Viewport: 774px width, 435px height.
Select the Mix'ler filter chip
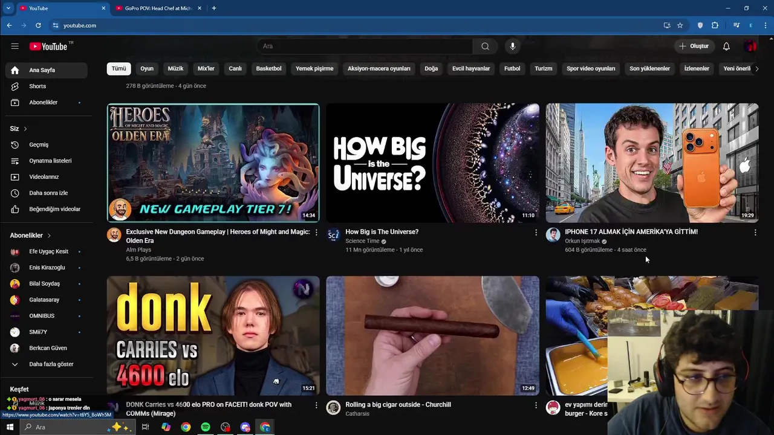coord(206,69)
